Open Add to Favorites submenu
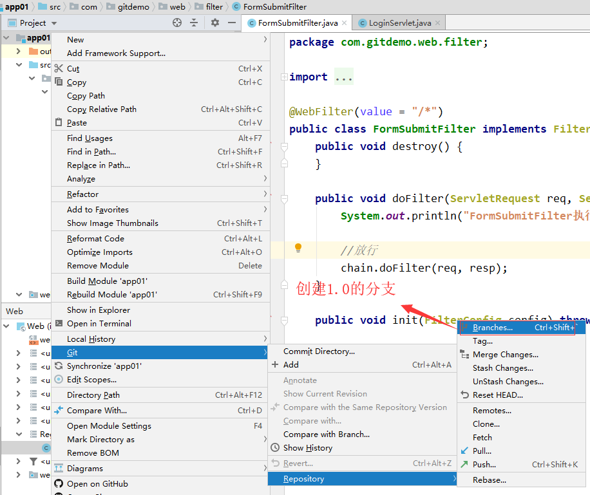Image resolution: width=590 pixels, height=495 pixels. click(160, 209)
